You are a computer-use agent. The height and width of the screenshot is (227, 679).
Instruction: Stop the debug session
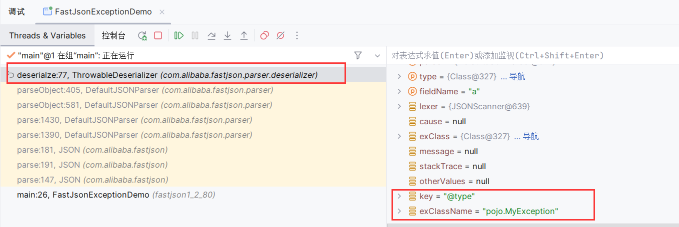(x=158, y=35)
